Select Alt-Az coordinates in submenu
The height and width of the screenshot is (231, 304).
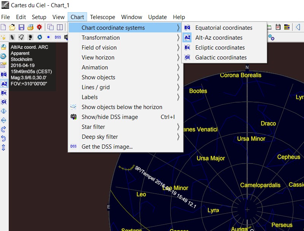tap(224, 37)
